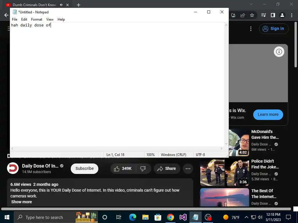
Task: Show hidden system tray icons
Action: (246, 217)
